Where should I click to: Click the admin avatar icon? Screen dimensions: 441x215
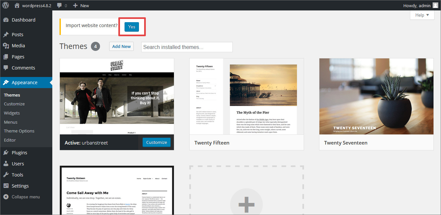pos(435,5)
